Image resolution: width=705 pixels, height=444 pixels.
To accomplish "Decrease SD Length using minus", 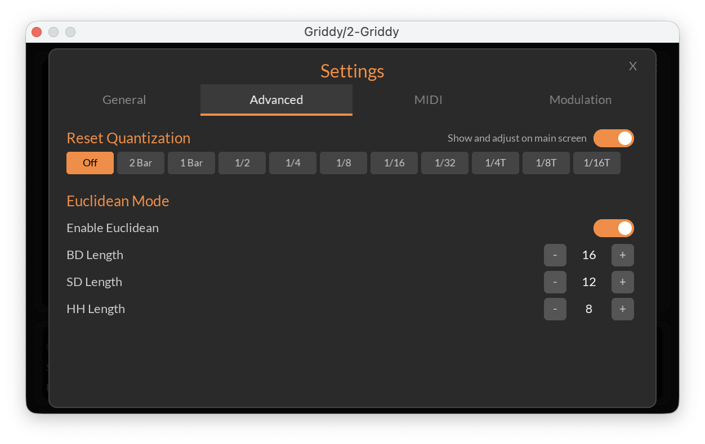I will (555, 282).
